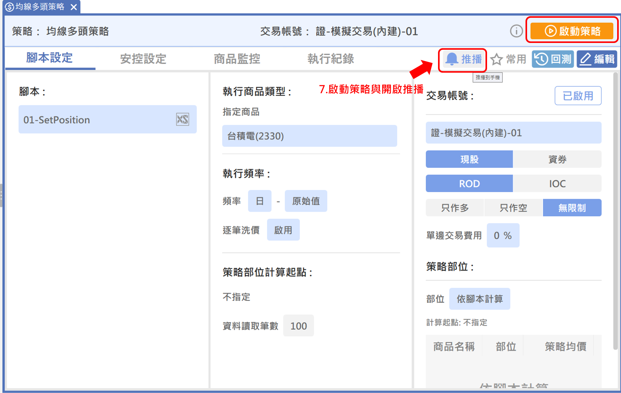Click the 資料讀取筆數 100 field
Viewport: 621px width, 393px height.
298,326
